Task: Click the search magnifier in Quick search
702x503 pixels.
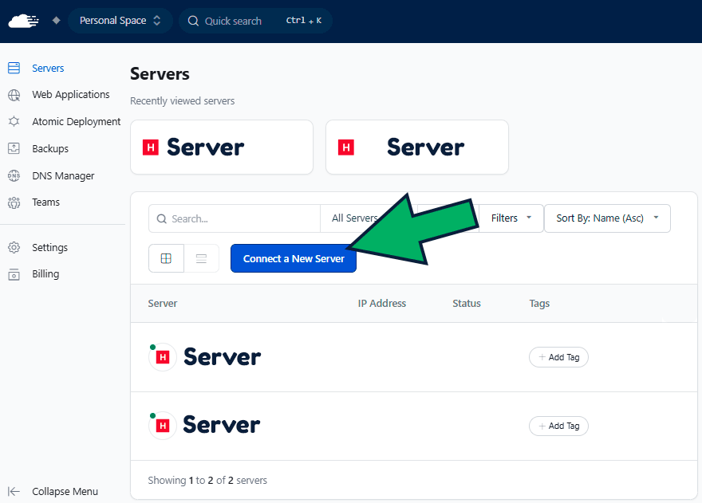Action: tap(193, 21)
